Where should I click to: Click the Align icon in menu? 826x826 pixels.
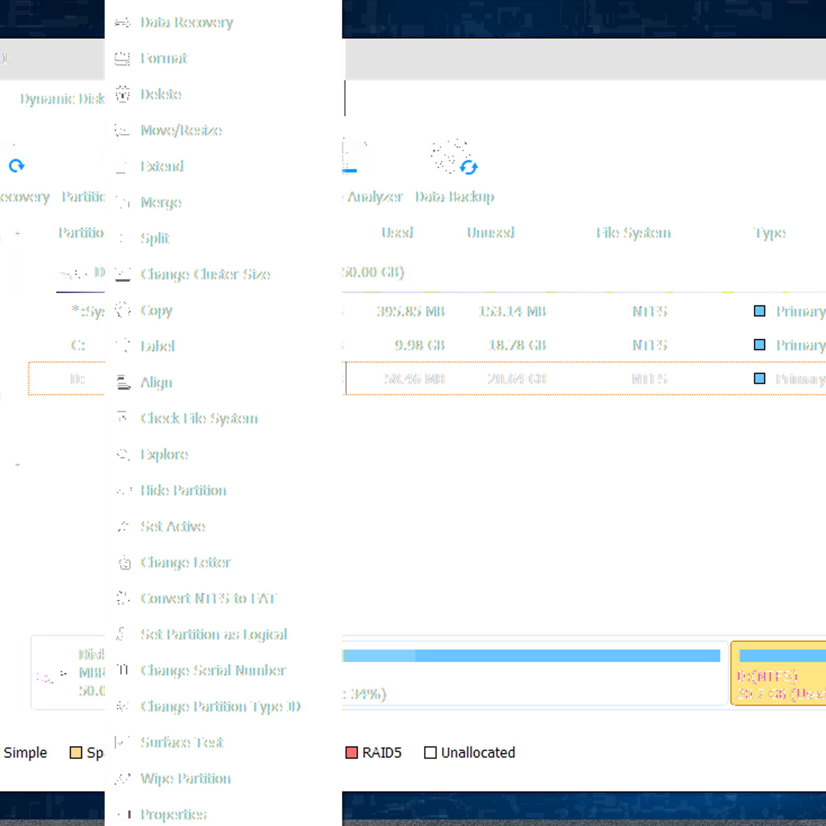point(123,382)
